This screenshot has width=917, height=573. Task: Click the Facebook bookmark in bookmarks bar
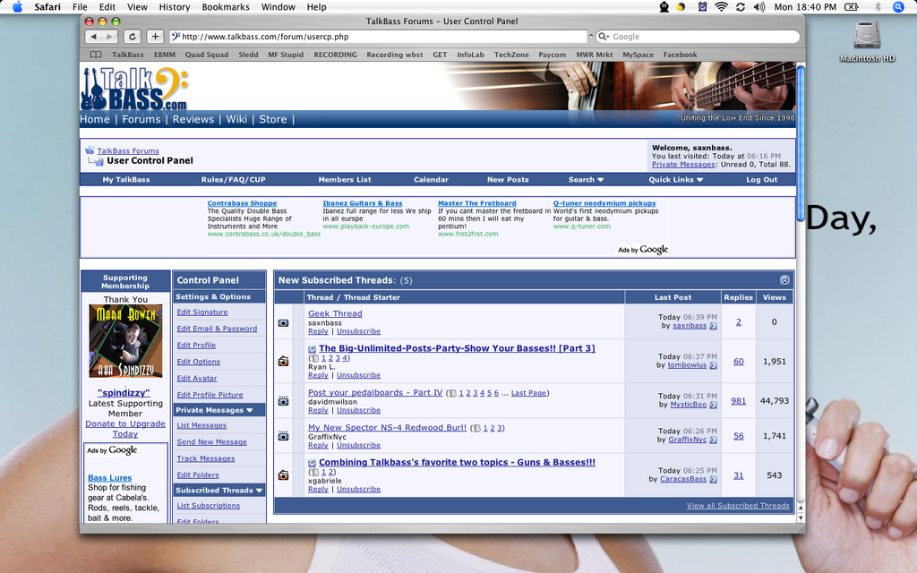680,55
